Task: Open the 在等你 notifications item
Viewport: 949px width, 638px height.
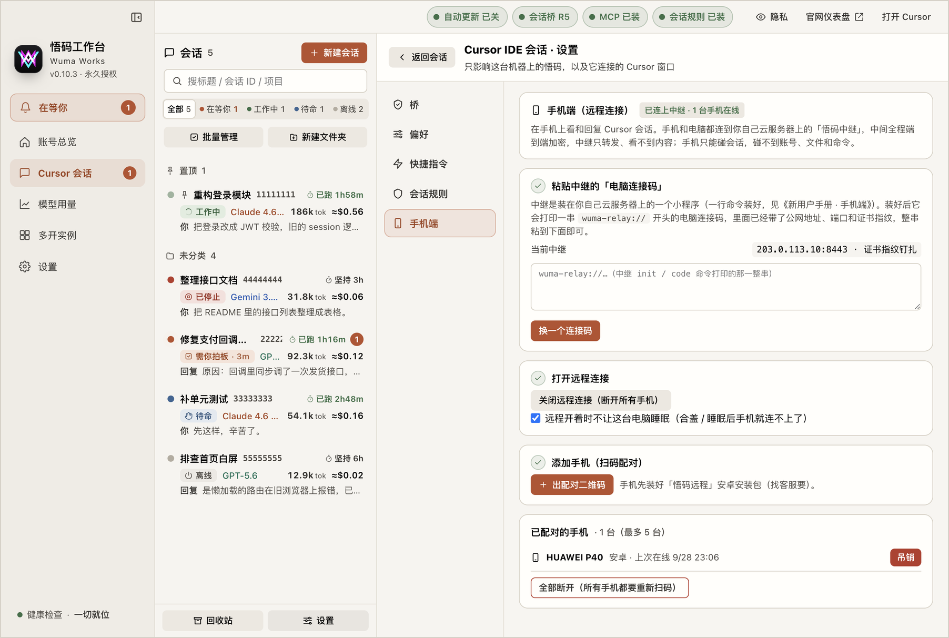Action: [77, 108]
